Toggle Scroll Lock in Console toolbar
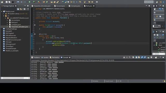This screenshot has height=93, width=166. tap(136, 57)
